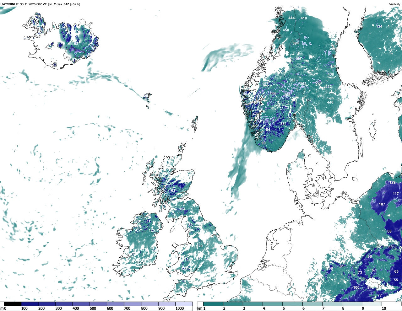
Task: Click the 'IT: 30.11.2025 00Z' initial time text
Action: click(x=29, y=4)
